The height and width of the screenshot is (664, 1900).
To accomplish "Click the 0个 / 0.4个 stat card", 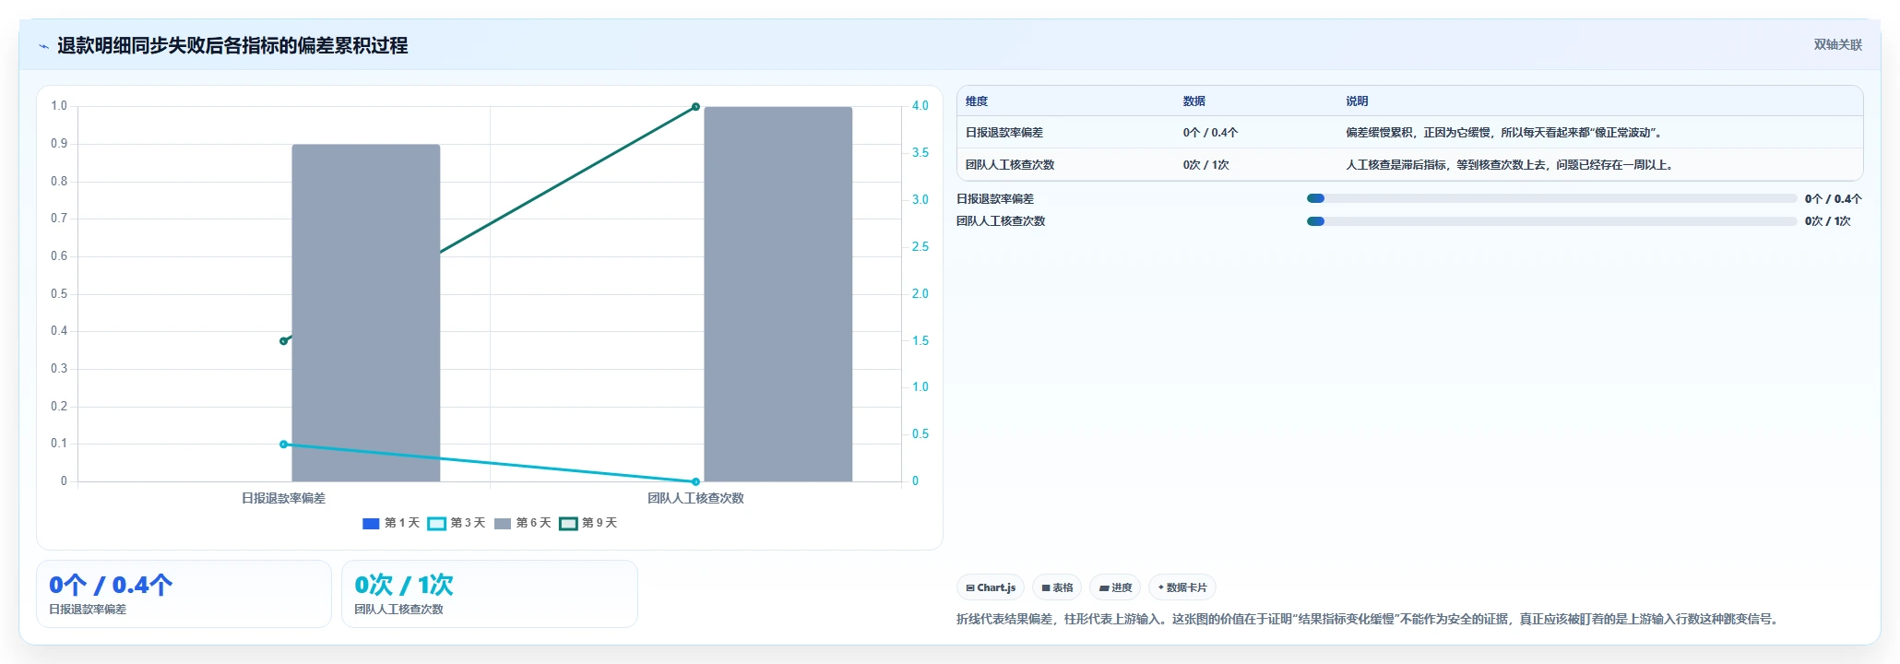I will tap(184, 594).
